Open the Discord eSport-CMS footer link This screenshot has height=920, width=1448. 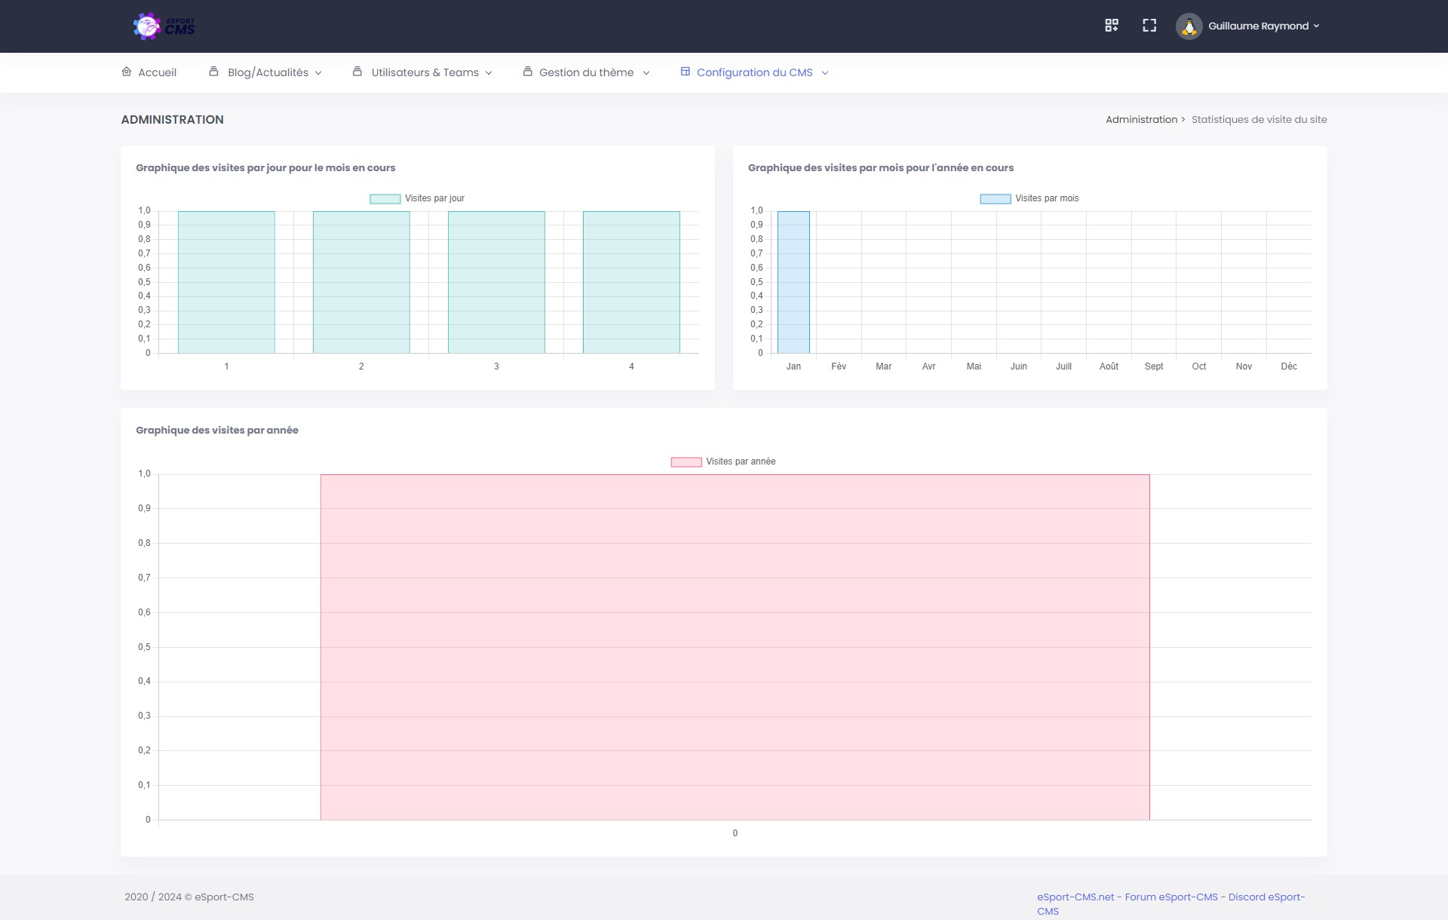[x=1266, y=897]
